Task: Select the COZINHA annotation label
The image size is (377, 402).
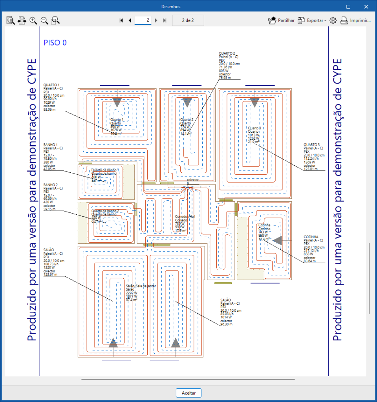Action: coord(314,249)
